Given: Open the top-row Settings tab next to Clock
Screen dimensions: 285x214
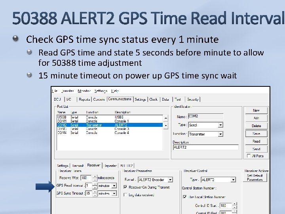Looking at the screenshot, I should point(140,99).
